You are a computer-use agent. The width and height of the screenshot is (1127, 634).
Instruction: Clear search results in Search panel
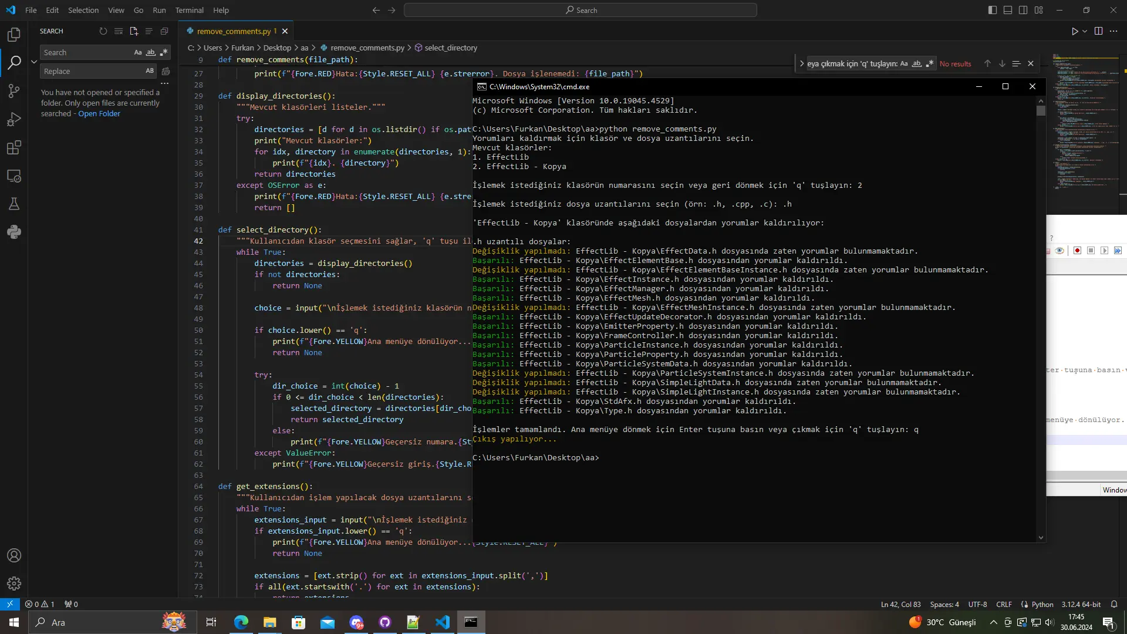click(119, 31)
